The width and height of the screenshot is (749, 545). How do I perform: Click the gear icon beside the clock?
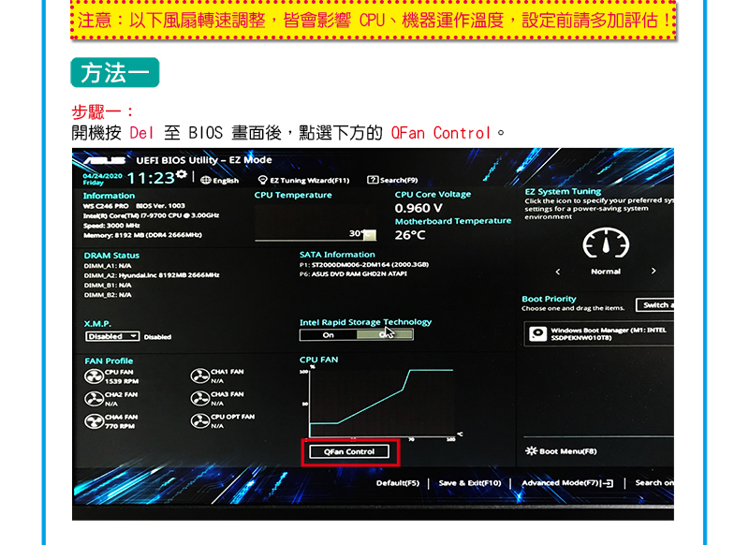point(181,175)
